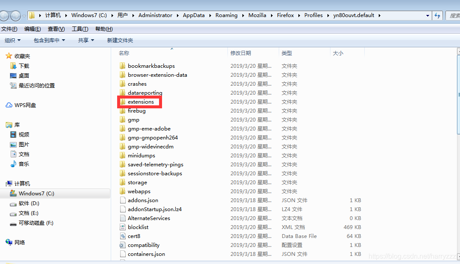This screenshot has height=264, width=460.
Task: Select the 文档 (E:) drive
Action: point(29,213)
